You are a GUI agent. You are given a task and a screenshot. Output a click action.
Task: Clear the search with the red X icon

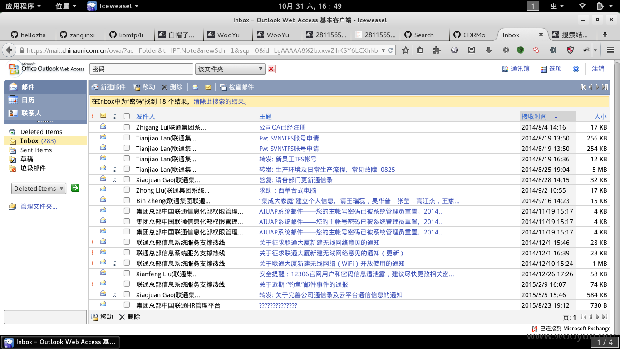(x=271, y=69)
